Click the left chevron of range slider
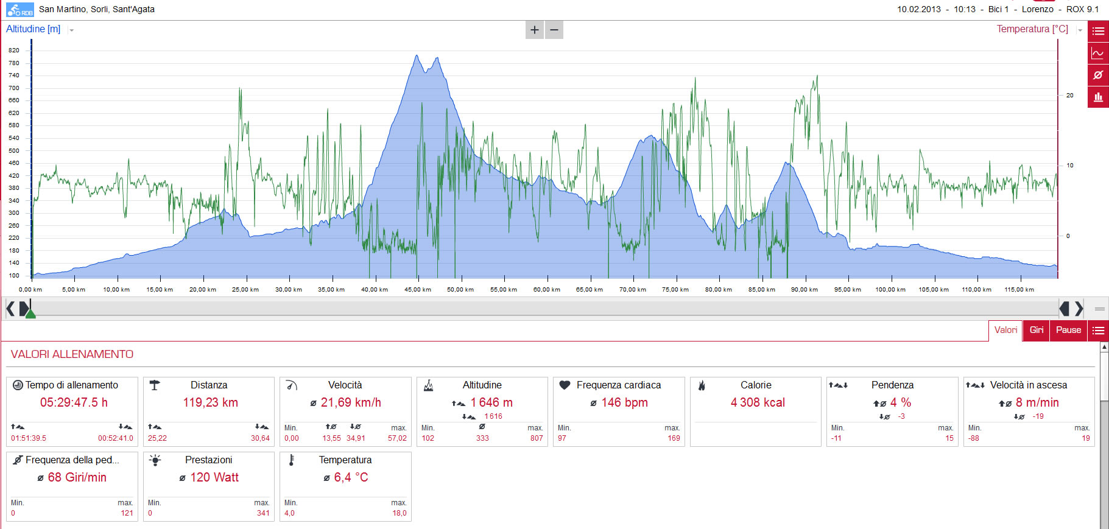This screenshot has width=1109, height=529. (10, 309)
